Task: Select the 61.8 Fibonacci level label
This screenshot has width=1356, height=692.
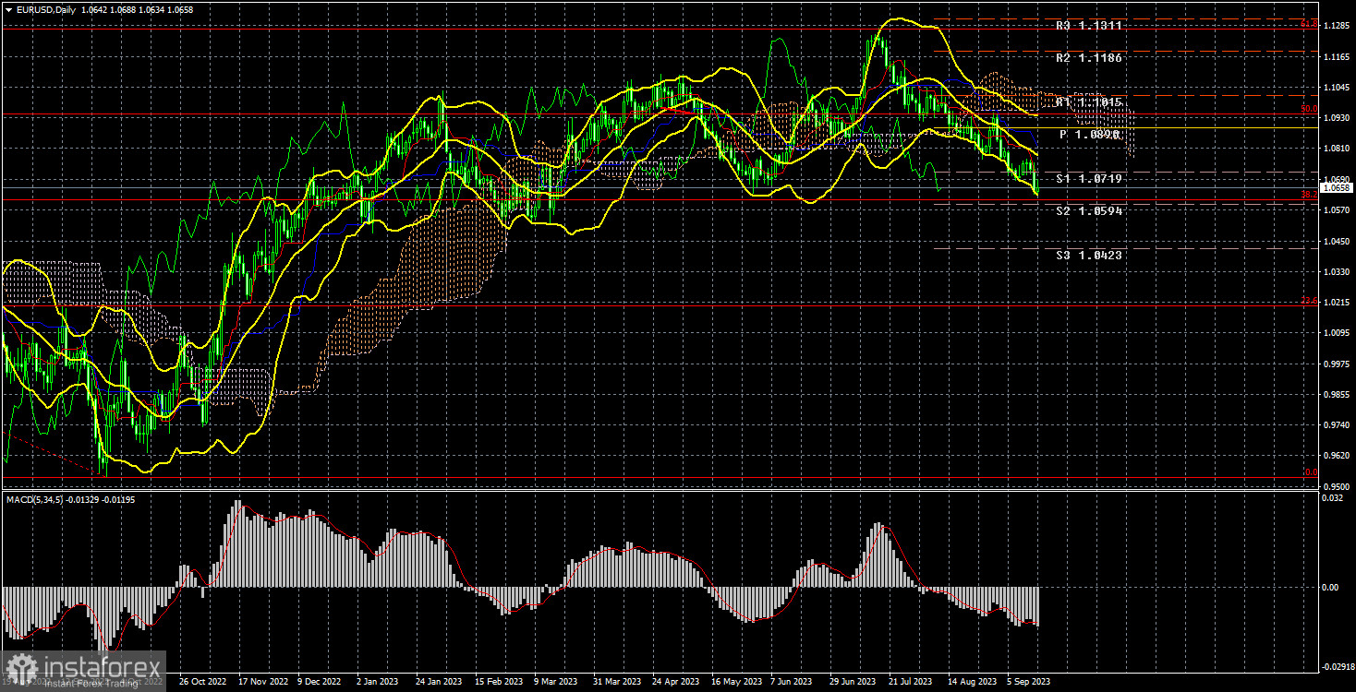Action: (x=1308, y=24)
